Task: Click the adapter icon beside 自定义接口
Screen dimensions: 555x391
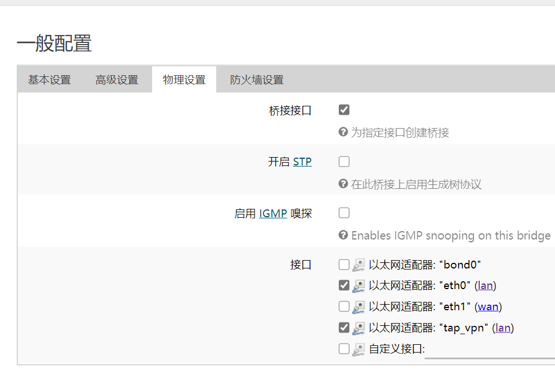Action: point(359,349)
